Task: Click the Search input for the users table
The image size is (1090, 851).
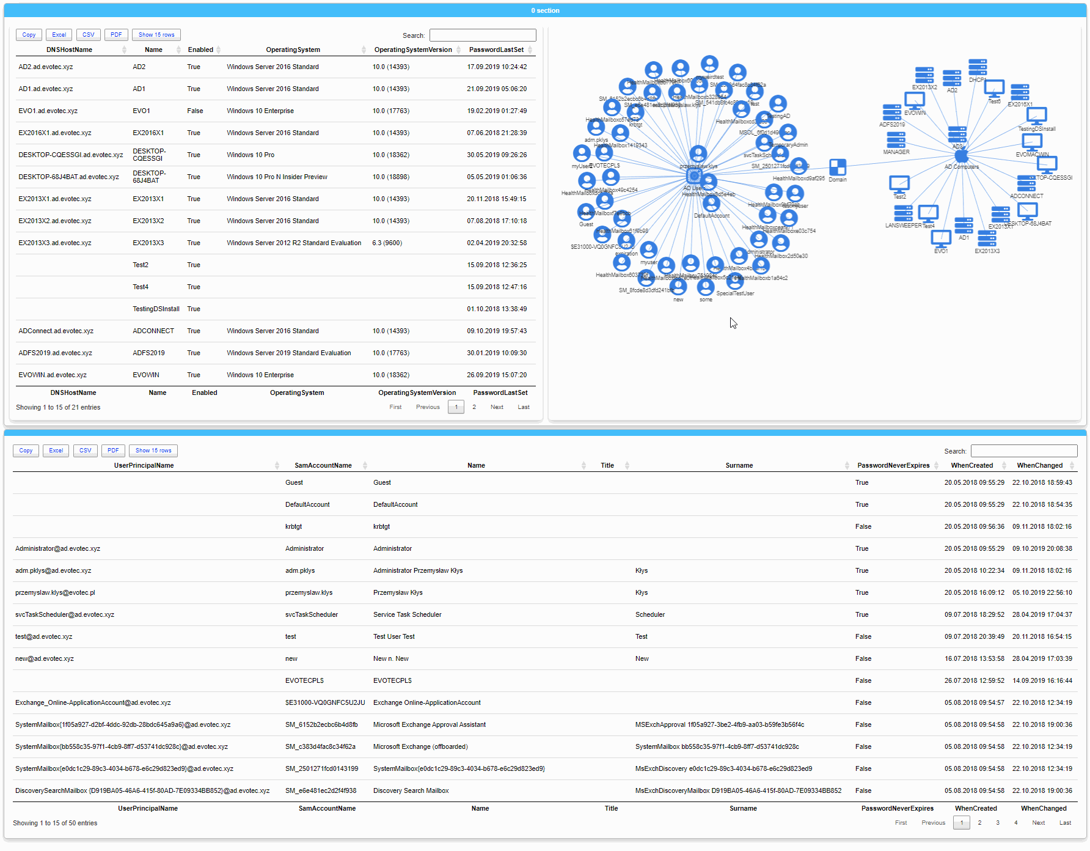Action: click(1024, 451)
